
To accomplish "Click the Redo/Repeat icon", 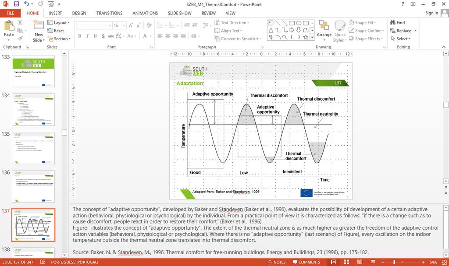I will [40, 4].
